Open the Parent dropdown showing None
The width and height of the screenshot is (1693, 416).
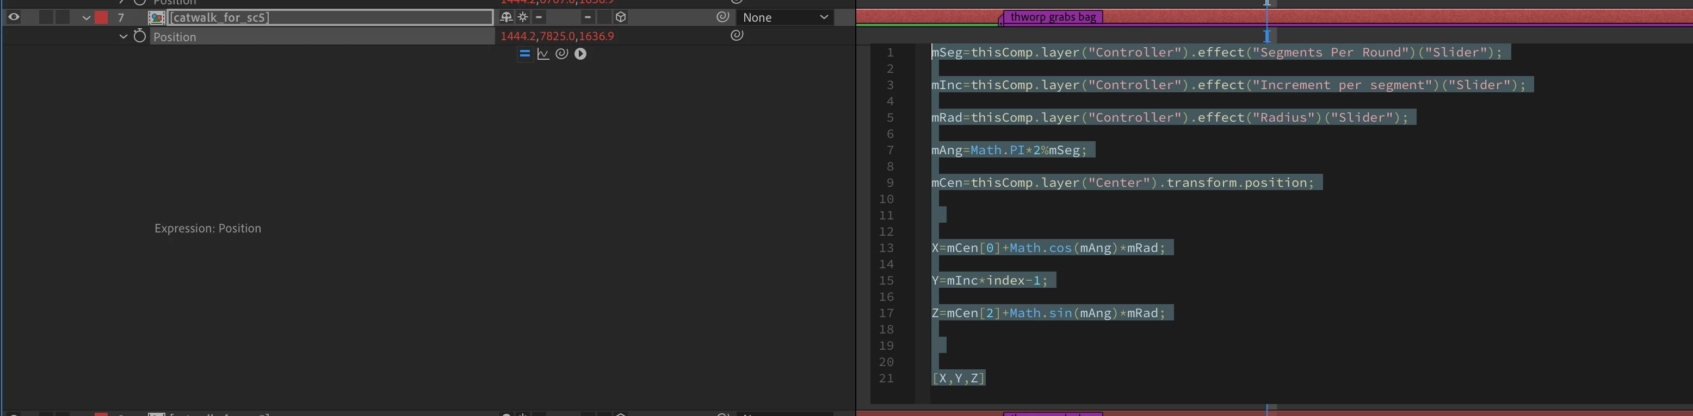tap(786, 18)
